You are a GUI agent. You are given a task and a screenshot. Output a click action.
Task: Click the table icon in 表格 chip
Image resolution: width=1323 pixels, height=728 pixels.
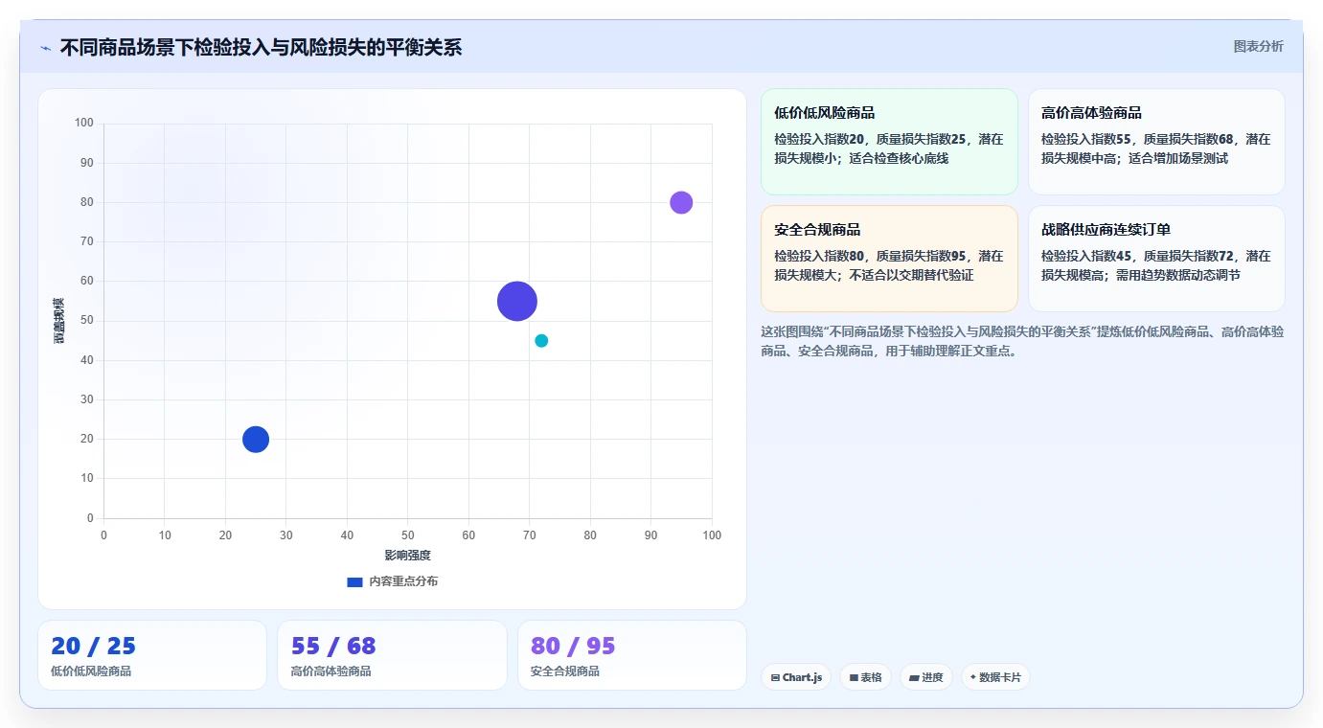[x=854, y=677]
